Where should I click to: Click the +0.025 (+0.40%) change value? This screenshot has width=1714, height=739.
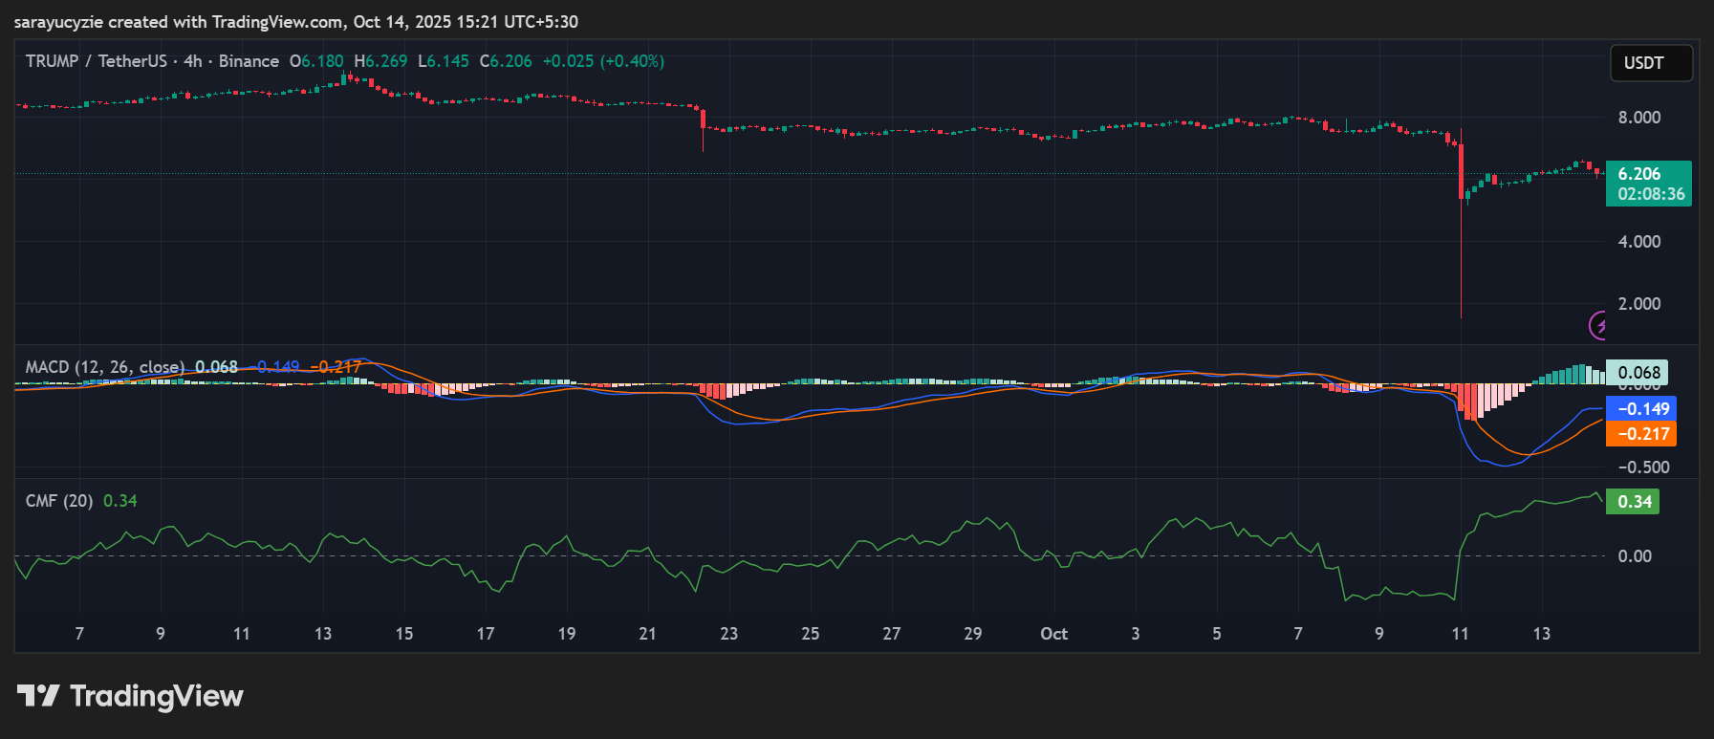point(603,61)
